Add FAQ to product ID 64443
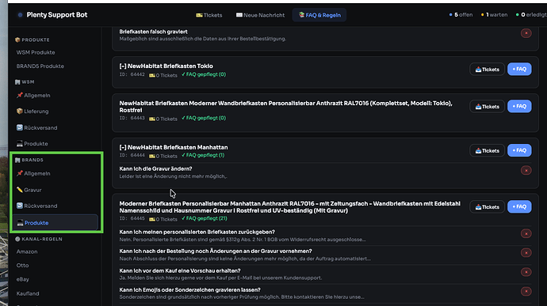Viewport: 547px width, 306px height. click(x=519, y=106)
